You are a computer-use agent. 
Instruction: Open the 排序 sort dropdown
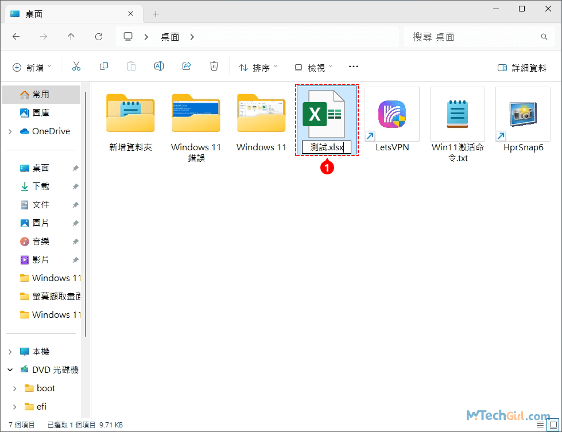(258, 68)
